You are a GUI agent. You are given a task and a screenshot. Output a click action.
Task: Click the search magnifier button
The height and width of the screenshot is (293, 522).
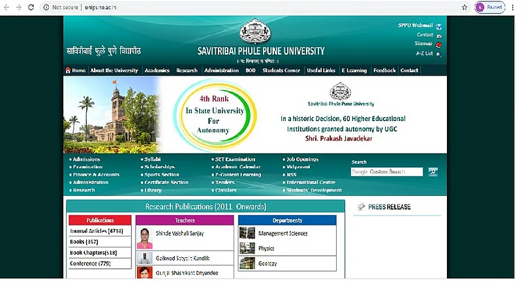433,172
